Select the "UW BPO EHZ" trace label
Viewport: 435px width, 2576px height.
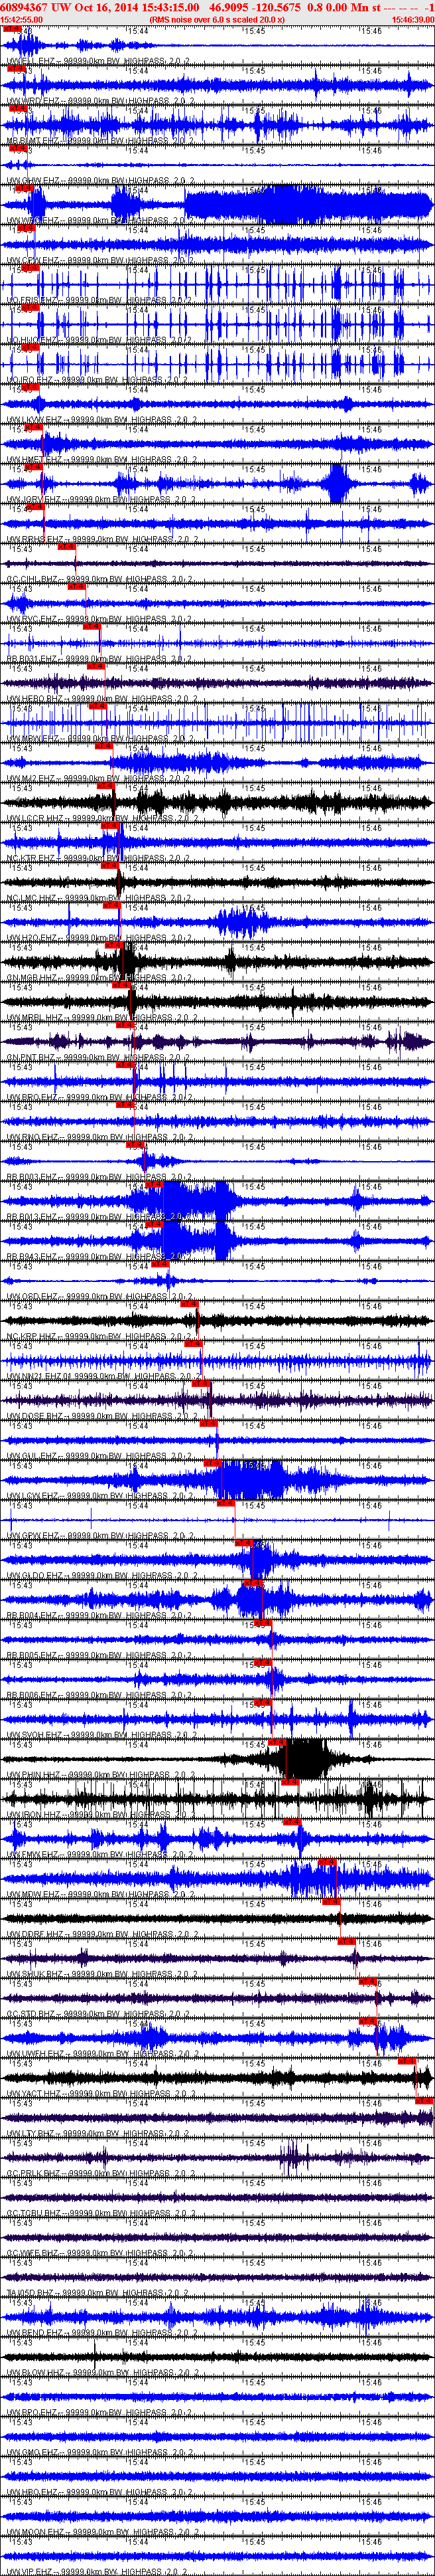pos(101,2413)
